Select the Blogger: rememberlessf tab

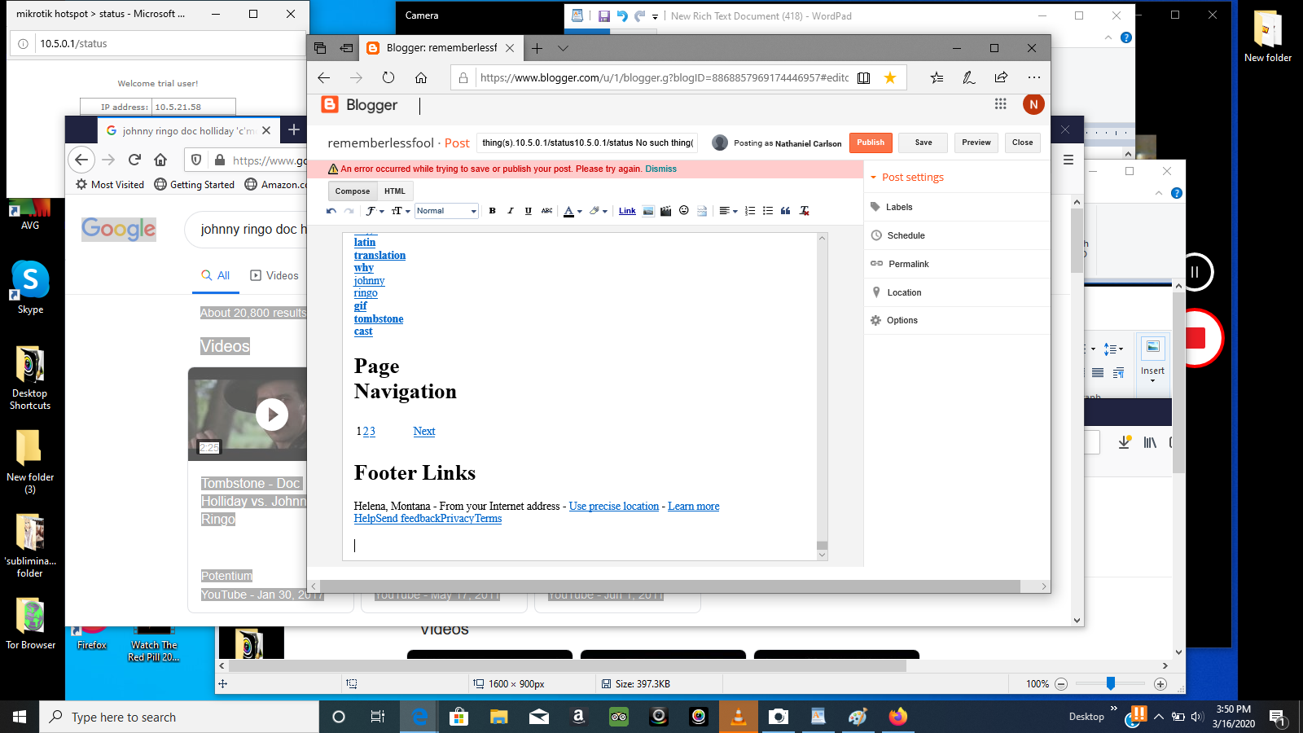[441, 48]
